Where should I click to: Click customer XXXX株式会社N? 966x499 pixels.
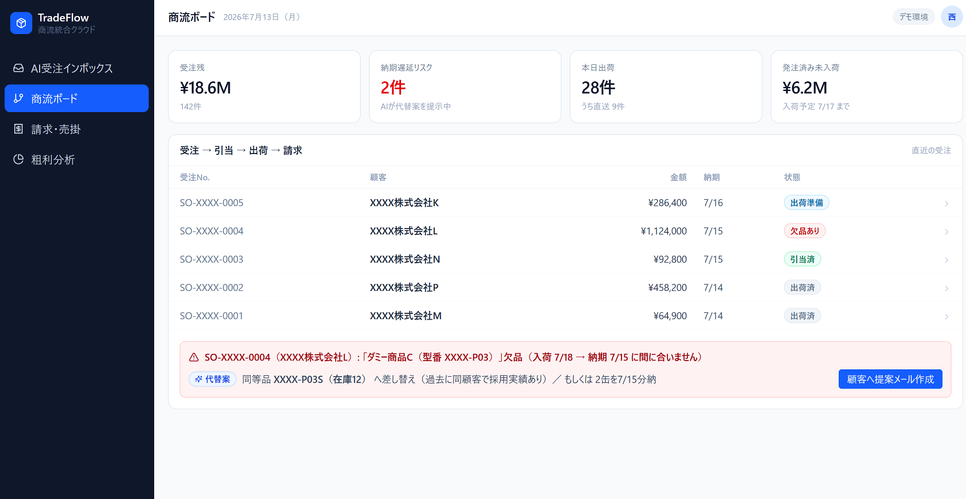click(405, 259)
